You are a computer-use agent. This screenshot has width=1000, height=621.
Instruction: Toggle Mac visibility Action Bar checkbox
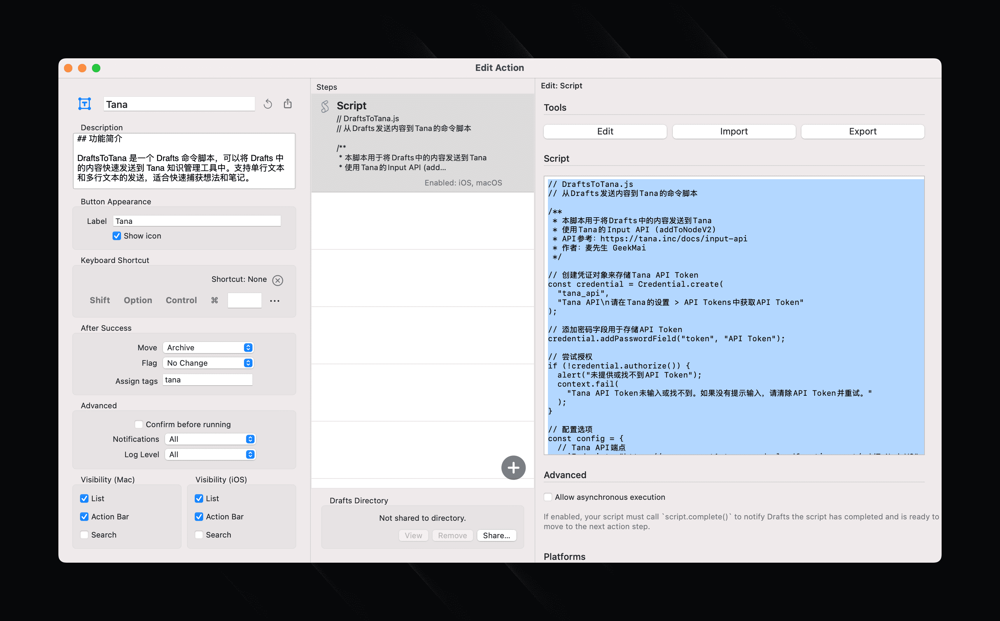click(x=84, y=517)
